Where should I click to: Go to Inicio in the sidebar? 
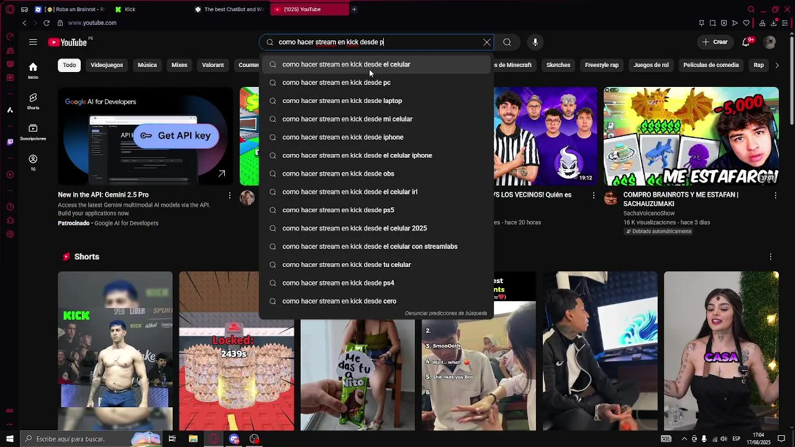point(33,71)
